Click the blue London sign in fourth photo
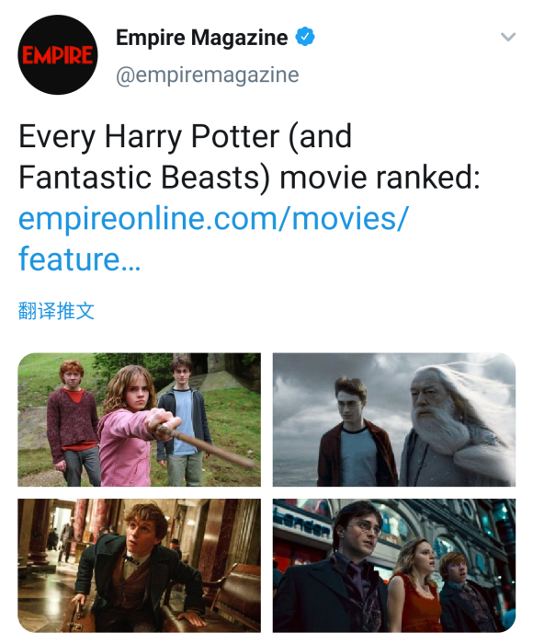The width and height of the screenshot is (533, 644). 302,522
